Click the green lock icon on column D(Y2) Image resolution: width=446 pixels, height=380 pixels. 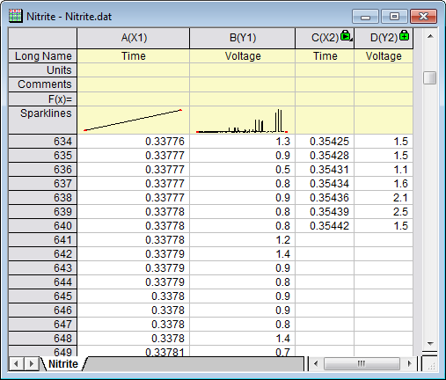[405, 35]
